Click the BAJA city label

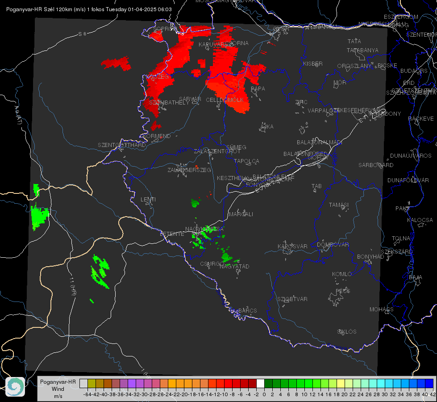tap(416, 277)
